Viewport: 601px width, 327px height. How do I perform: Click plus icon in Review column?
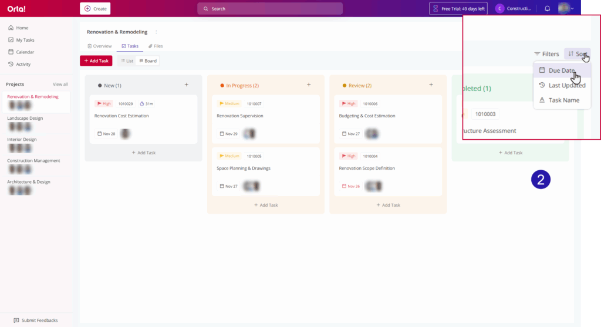tap(431, 85)
